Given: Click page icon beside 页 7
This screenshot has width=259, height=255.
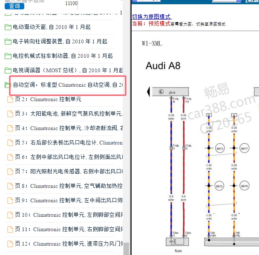Looking at the screenshot, I should [10, 172].
